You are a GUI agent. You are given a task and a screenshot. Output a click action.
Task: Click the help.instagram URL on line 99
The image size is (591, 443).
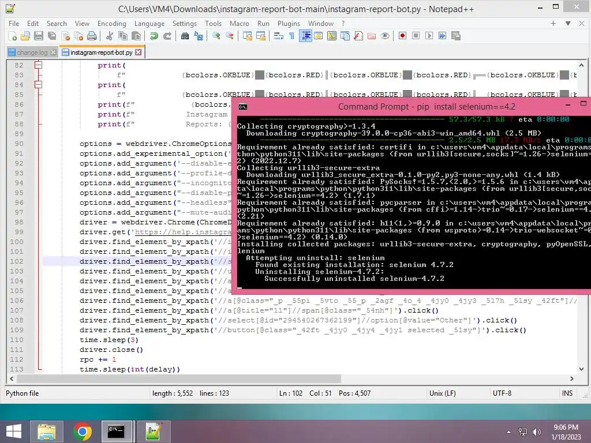coord(183,232)
